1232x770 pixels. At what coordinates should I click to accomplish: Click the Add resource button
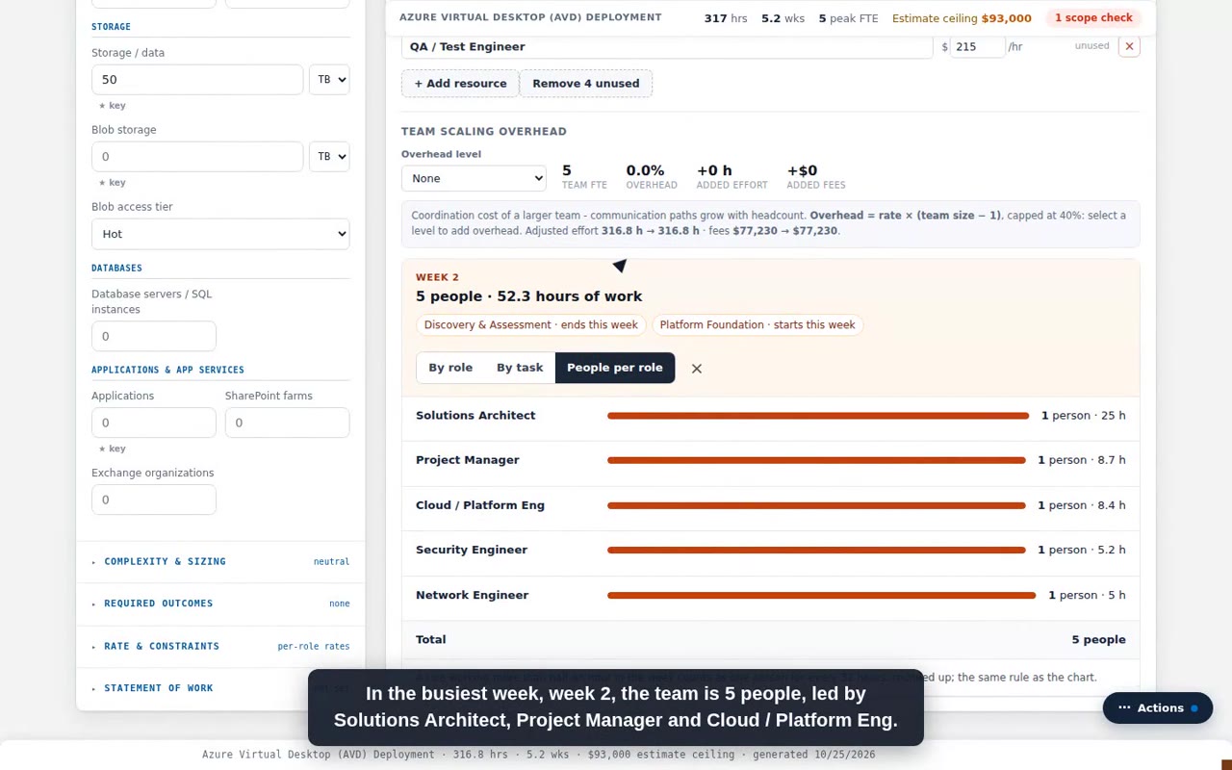(x=460, y=84)
